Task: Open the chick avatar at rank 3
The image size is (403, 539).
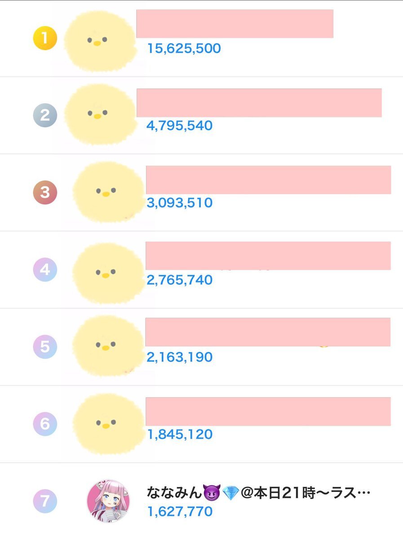Action: pyautogui.click(x=108, y=192)
